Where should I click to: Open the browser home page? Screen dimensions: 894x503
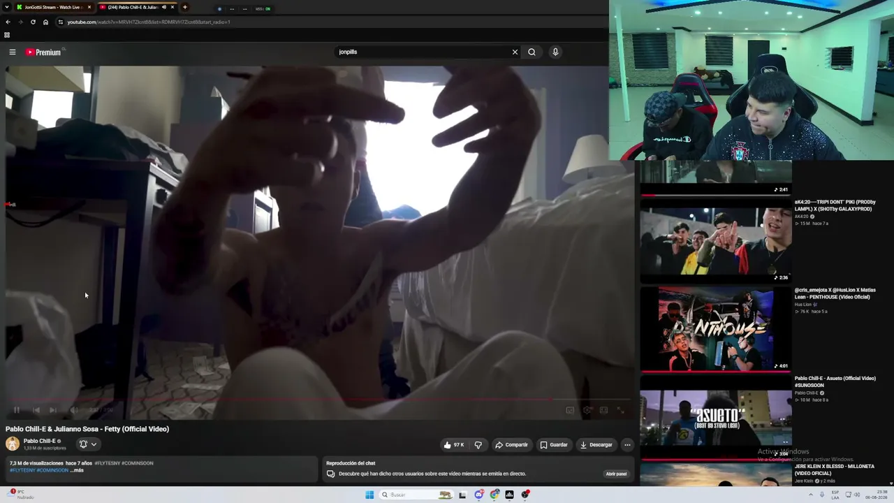[45, 22]
